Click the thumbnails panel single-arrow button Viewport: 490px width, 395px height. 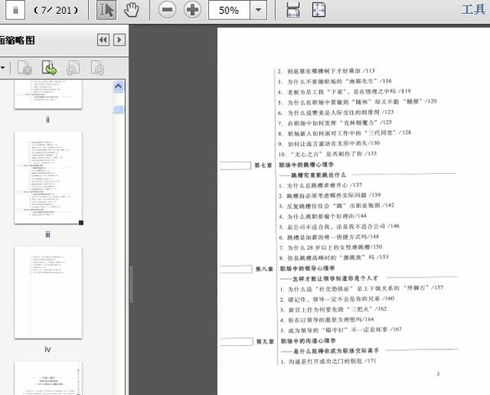[119, 39]
